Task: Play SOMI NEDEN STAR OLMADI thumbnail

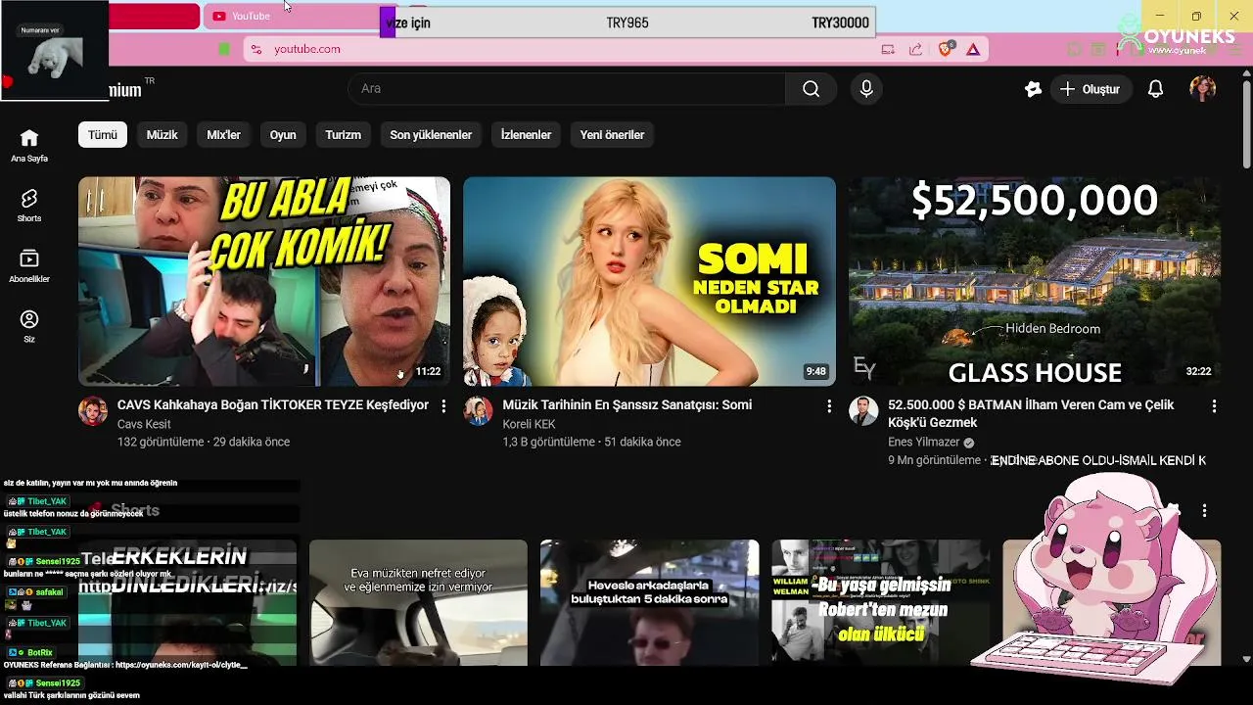Action: point(649,281)
